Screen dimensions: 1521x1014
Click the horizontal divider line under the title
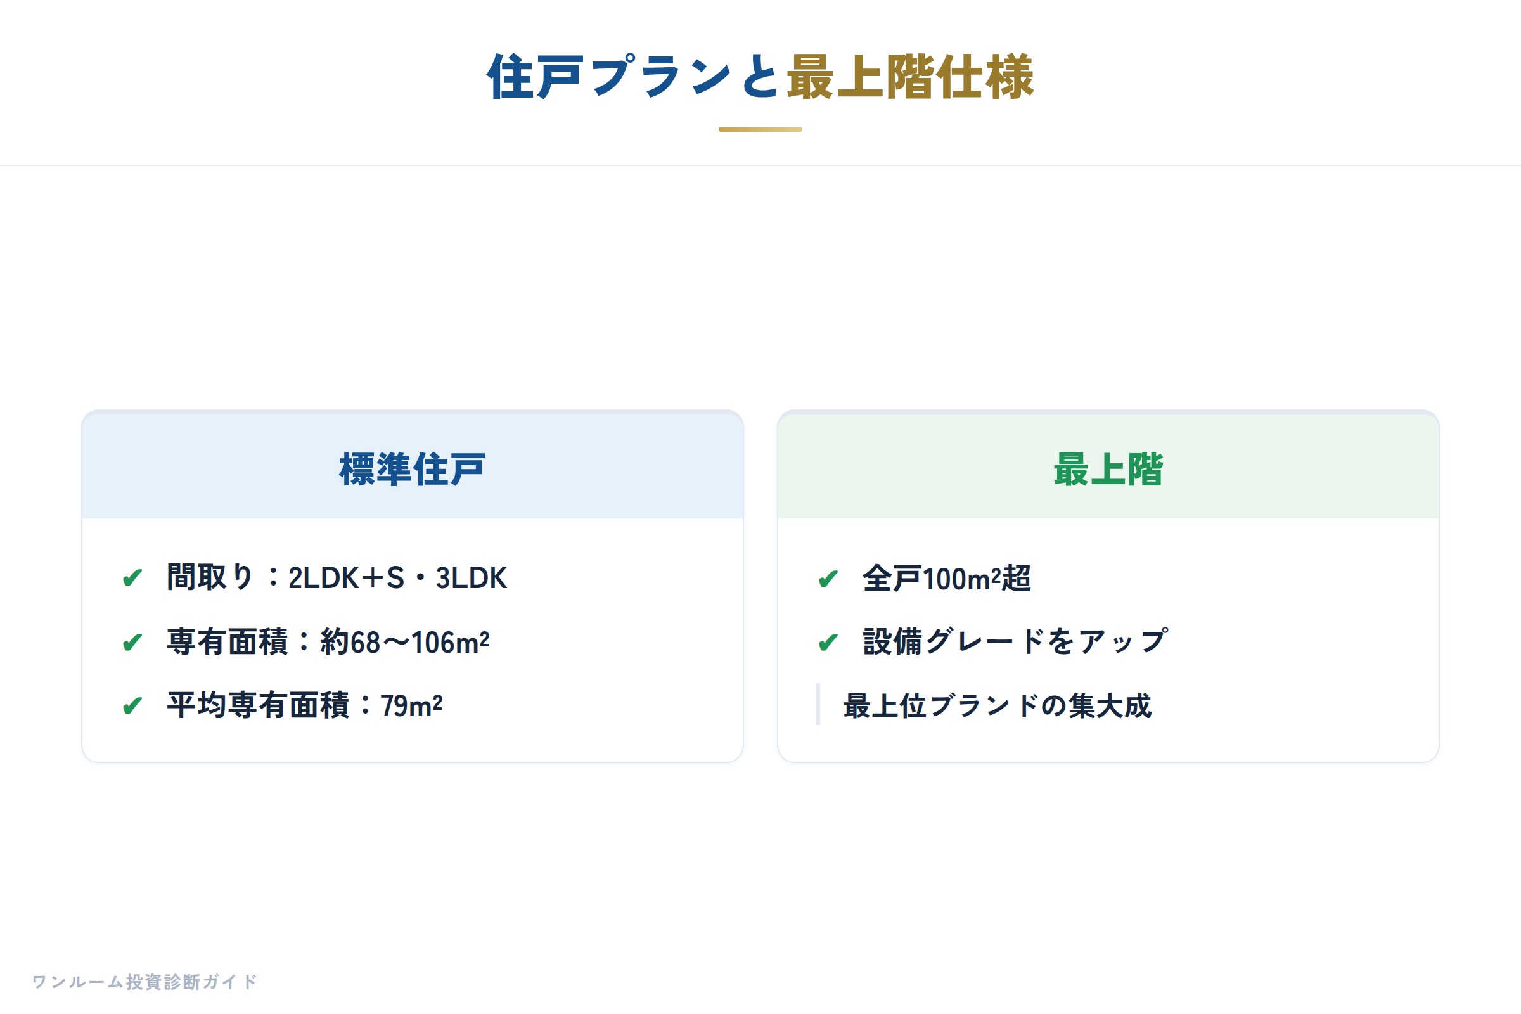[760, 165]
